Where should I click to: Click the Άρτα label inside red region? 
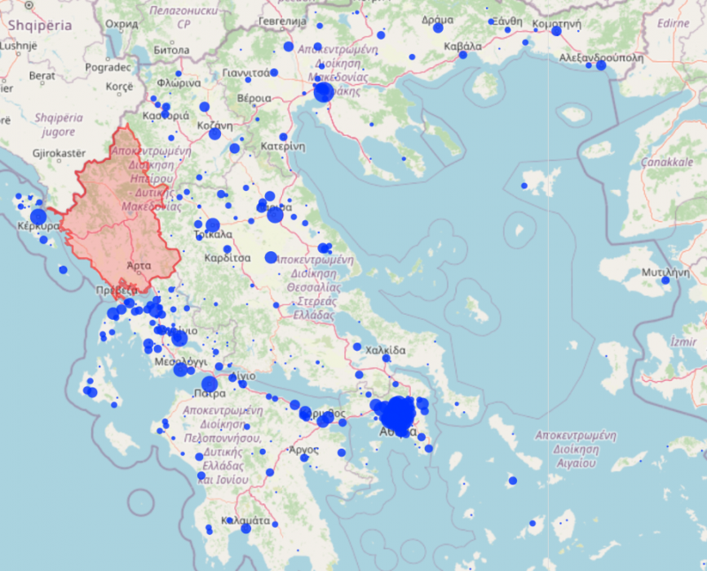click(138, 265)
